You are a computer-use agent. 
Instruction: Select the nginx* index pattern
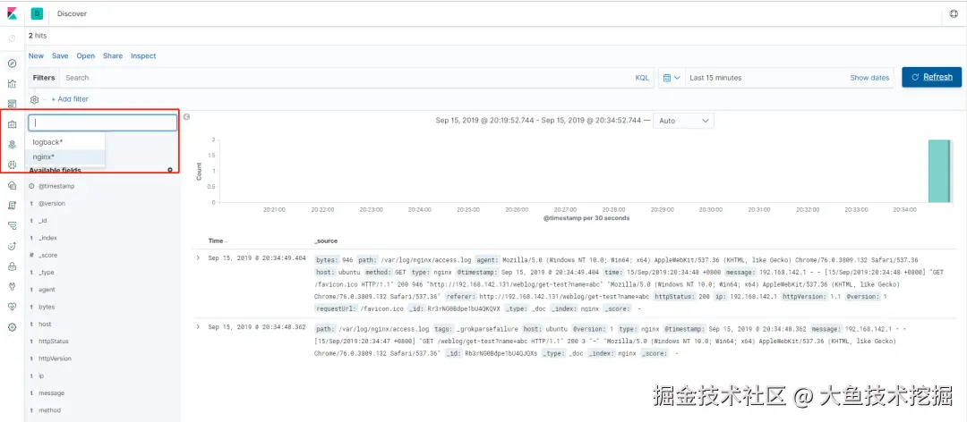[64, 156]
